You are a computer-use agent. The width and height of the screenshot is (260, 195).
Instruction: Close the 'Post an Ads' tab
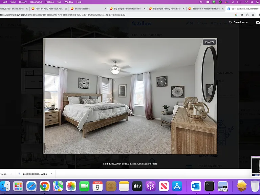click(66, 8)
